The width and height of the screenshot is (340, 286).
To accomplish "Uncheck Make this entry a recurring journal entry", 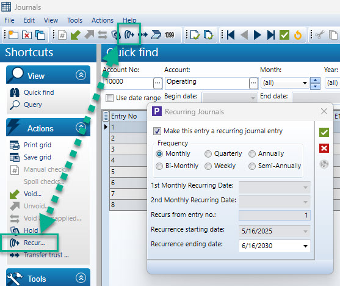I will (157, 131).
